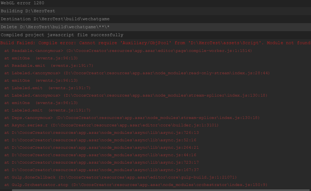Select the async.js:264:21 stack trace line
Image resolution: width=311 pixels, height=191 pixels.
point(101,147)
